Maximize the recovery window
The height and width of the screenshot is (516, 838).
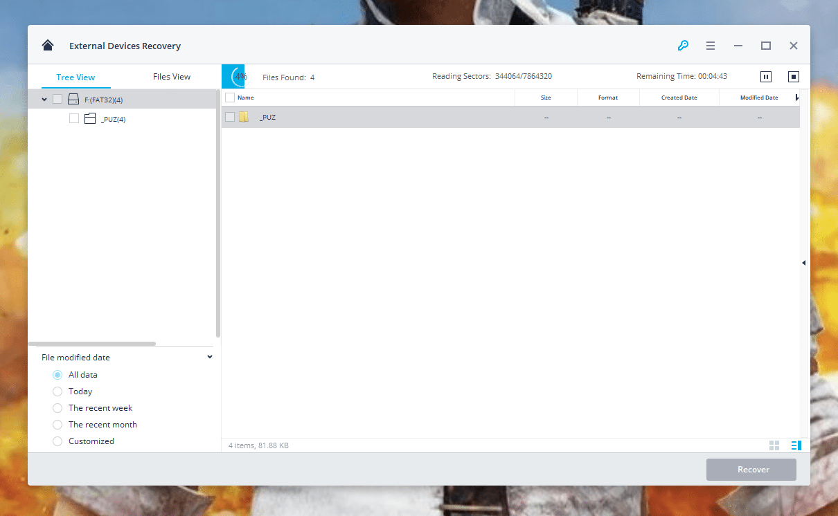[766, 46]
